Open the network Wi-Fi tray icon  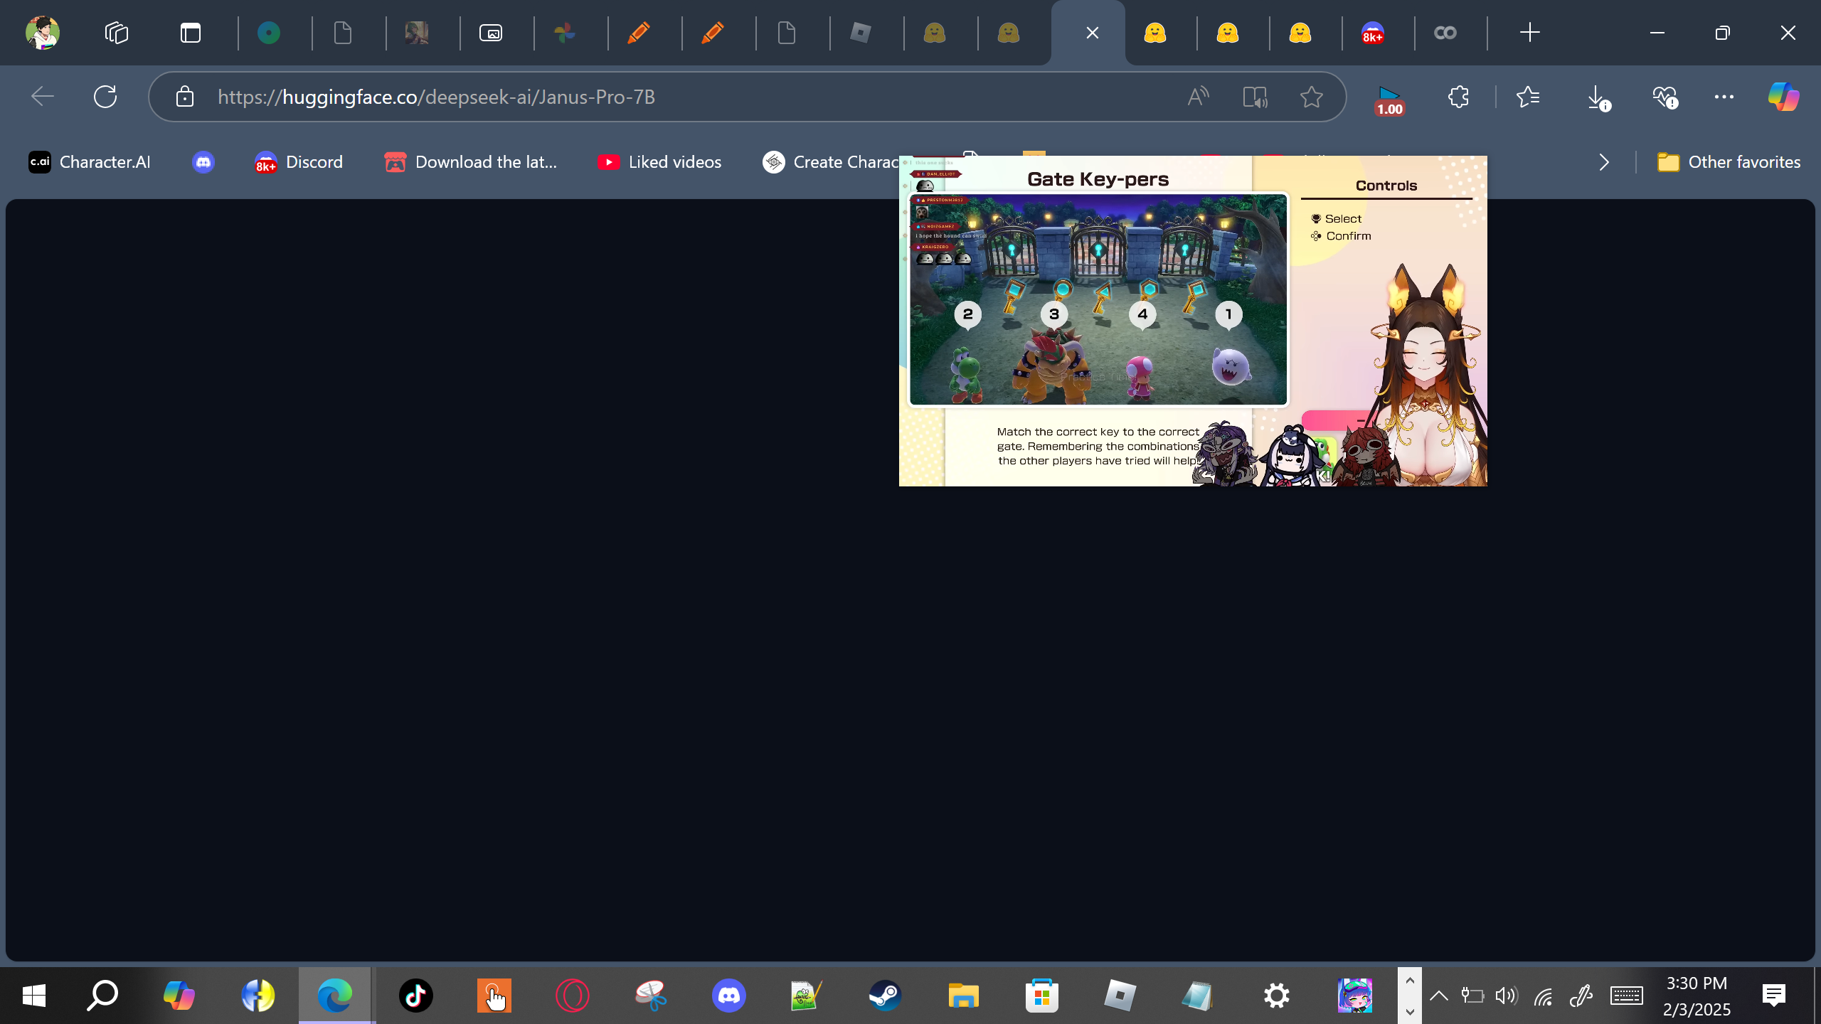tap(1543, 996)
